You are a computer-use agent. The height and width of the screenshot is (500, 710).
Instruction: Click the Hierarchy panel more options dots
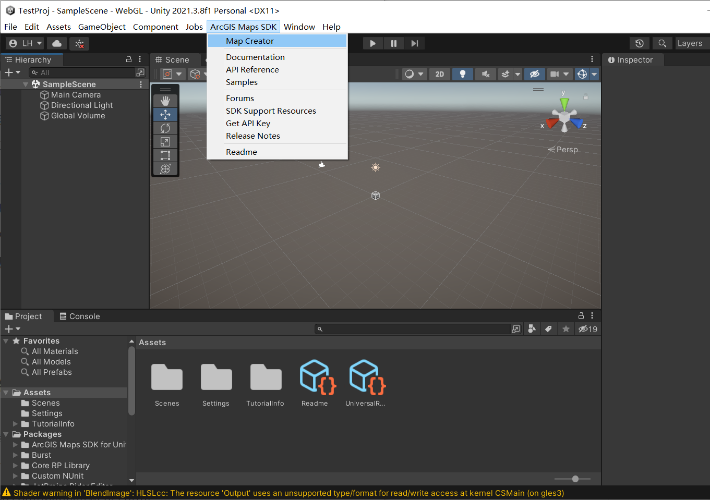coord(140,59)
